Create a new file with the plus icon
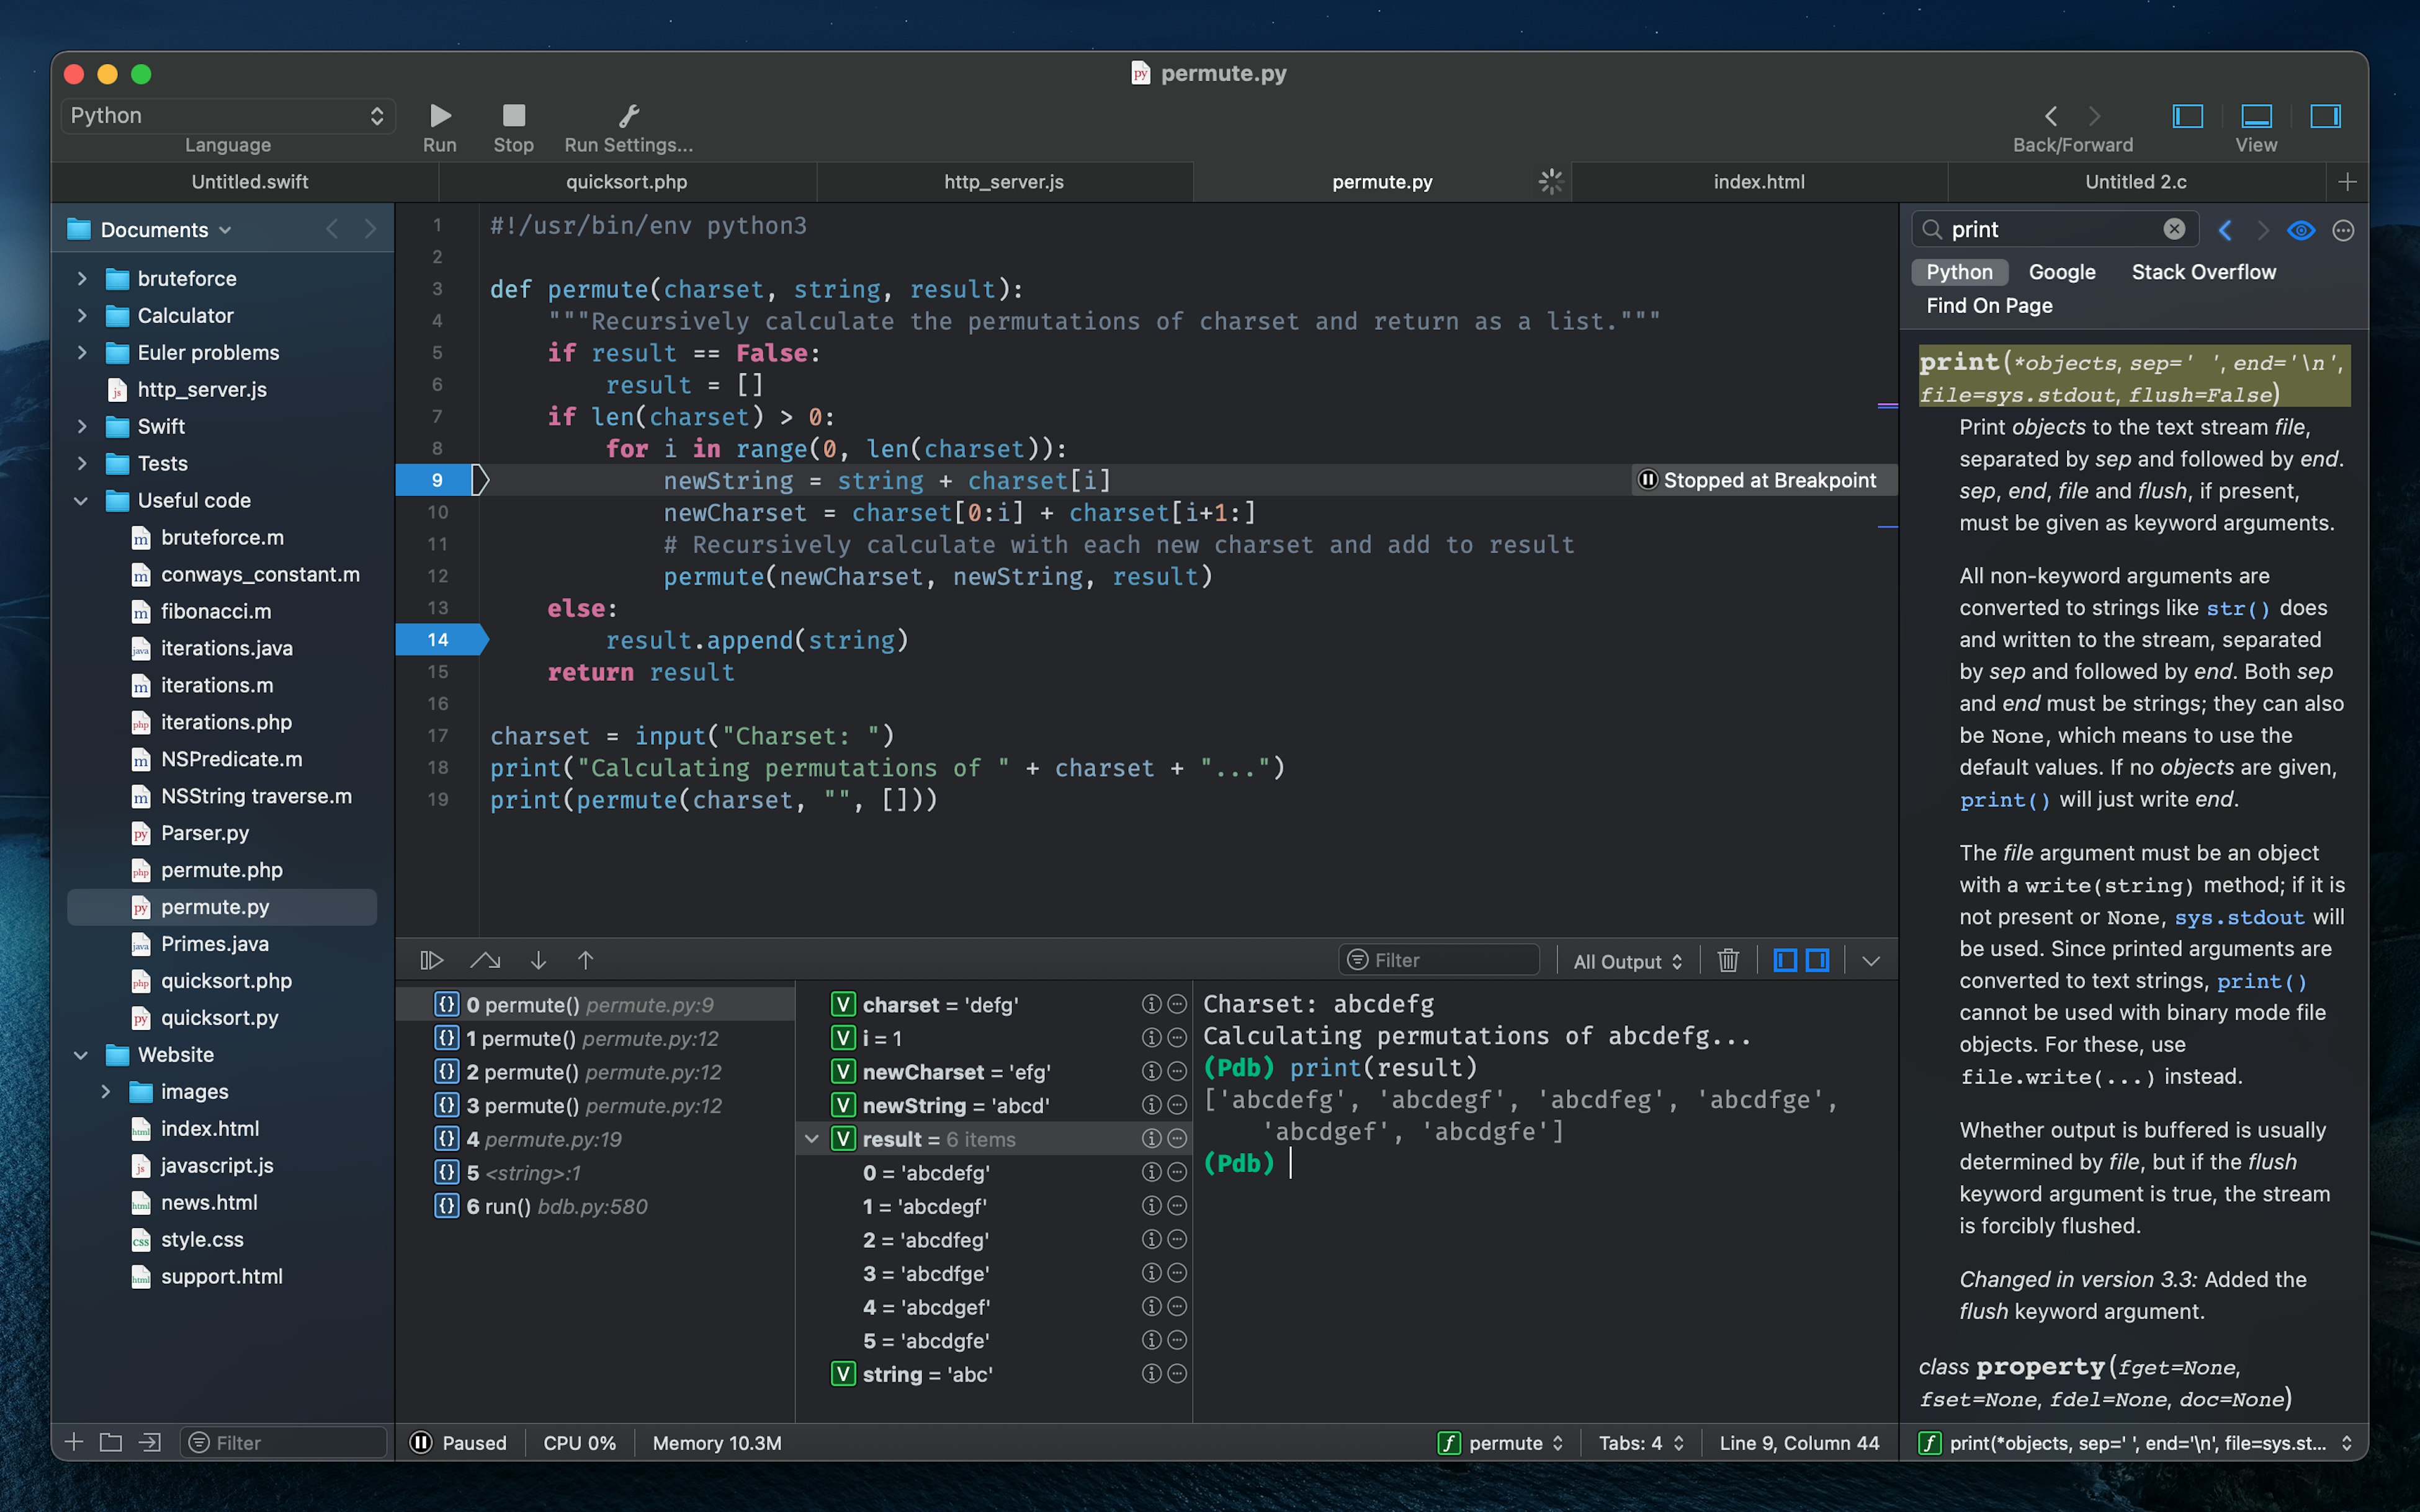Image resolution: width=2420 pixels, height=1512 pixels. (73, 1442)
